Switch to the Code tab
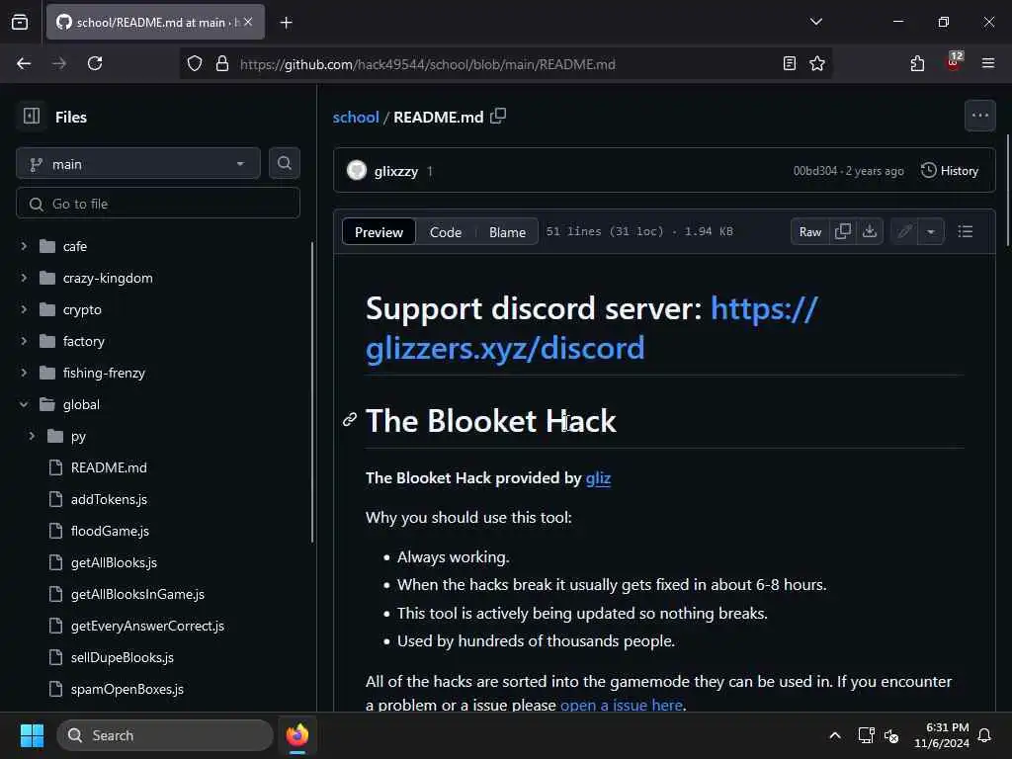This screenshot has height=759, width=1012. click(446, 231)
